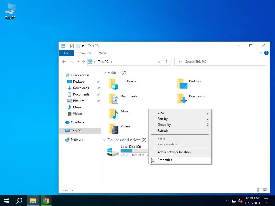The width and height of the screenshot is (275, 206).
Task: Open Recent locations dropdown arrow
Action: (x=78, y=61)
